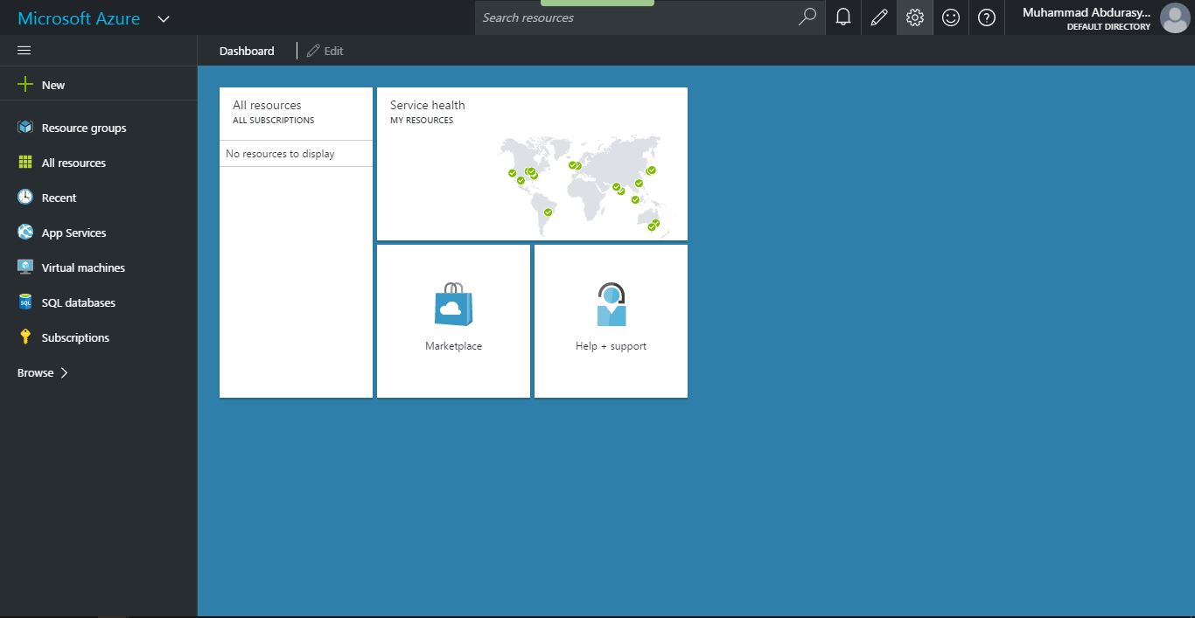Click the Help + support tile label
Image resolution: width=1195 pixels, height=618 pixels.
coord(611,346)
